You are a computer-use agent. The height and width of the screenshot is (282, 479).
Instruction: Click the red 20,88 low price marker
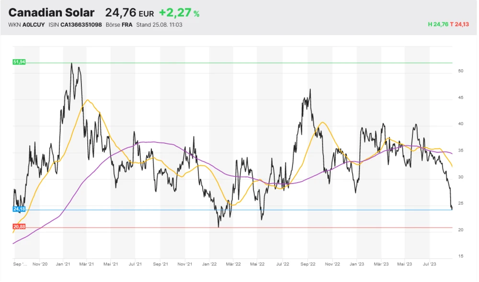click(19, 227)
